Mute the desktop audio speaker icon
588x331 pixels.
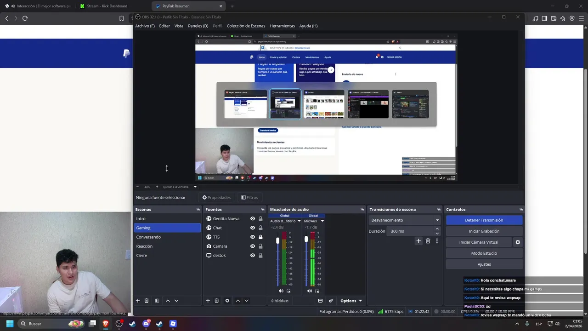coord(281,291)
